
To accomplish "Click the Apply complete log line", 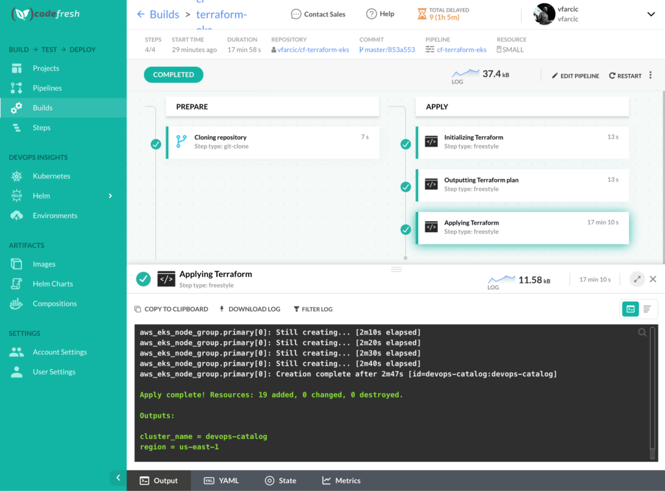I will click(x=271, y=395).
